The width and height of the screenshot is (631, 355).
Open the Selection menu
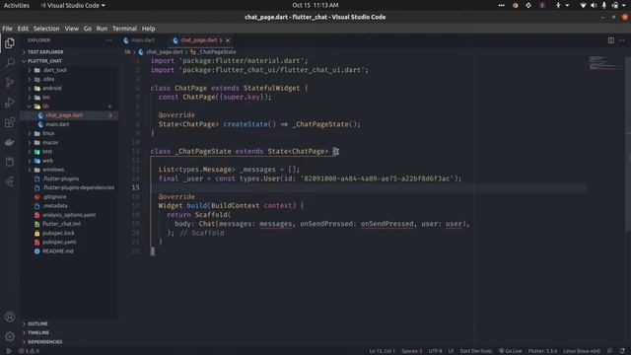tap(46, 29)
